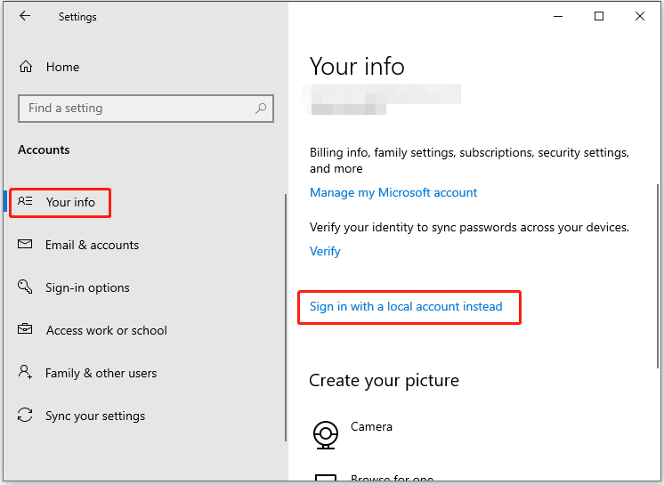Image resolution: width=664 pixels, height=485 pixels.
Task: Open Family & other users
Action: [87, 373]
